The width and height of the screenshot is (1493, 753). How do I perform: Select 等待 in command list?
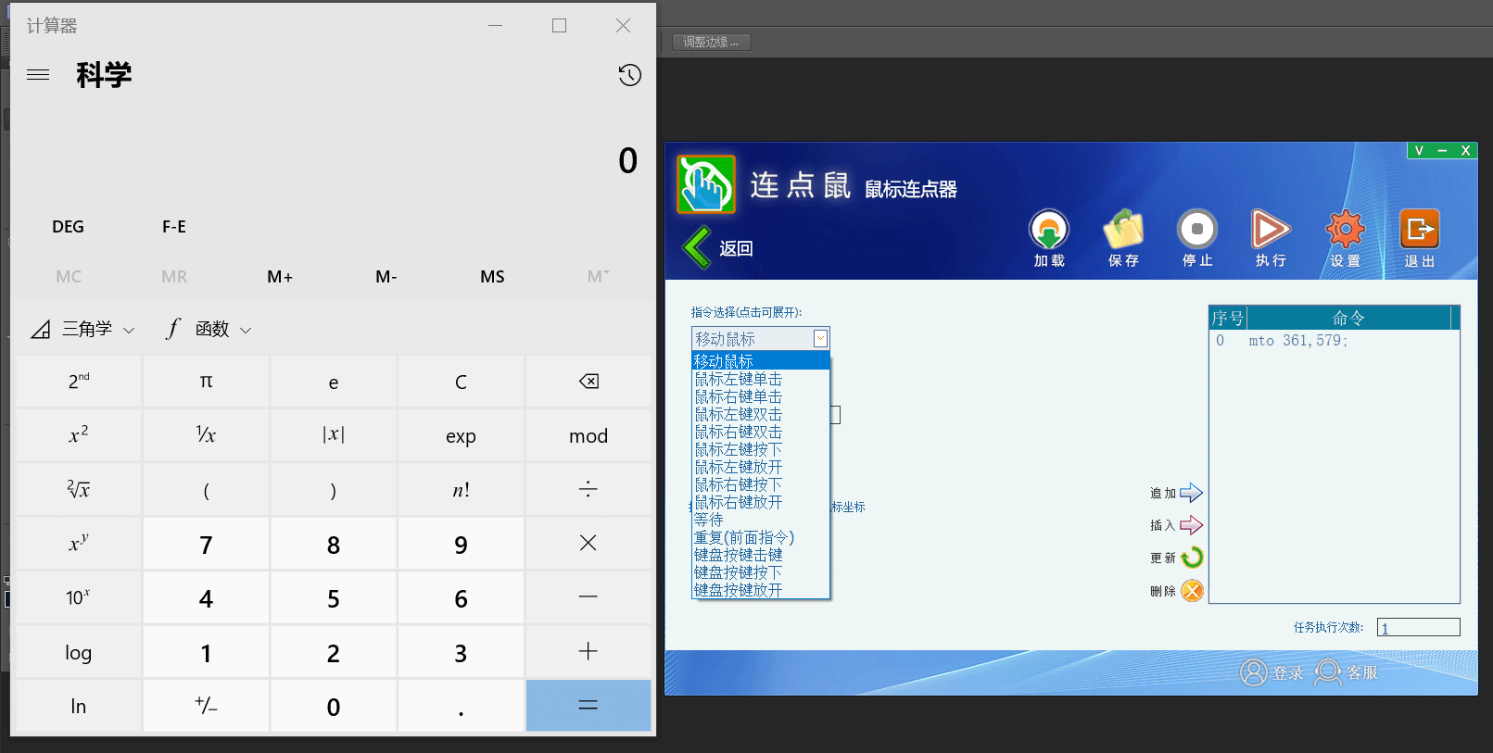click(761, 520)
